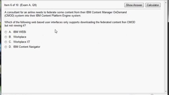
Task: Click the scrollbar down arrow
Action: [x=166, y=92]
